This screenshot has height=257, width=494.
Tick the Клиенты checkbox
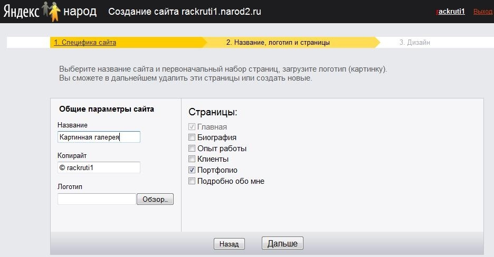pos(192,159)
